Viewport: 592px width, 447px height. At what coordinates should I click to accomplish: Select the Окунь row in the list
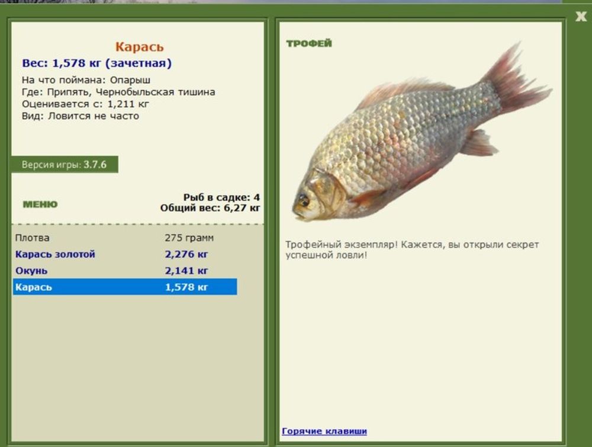[x=125, y=271]
